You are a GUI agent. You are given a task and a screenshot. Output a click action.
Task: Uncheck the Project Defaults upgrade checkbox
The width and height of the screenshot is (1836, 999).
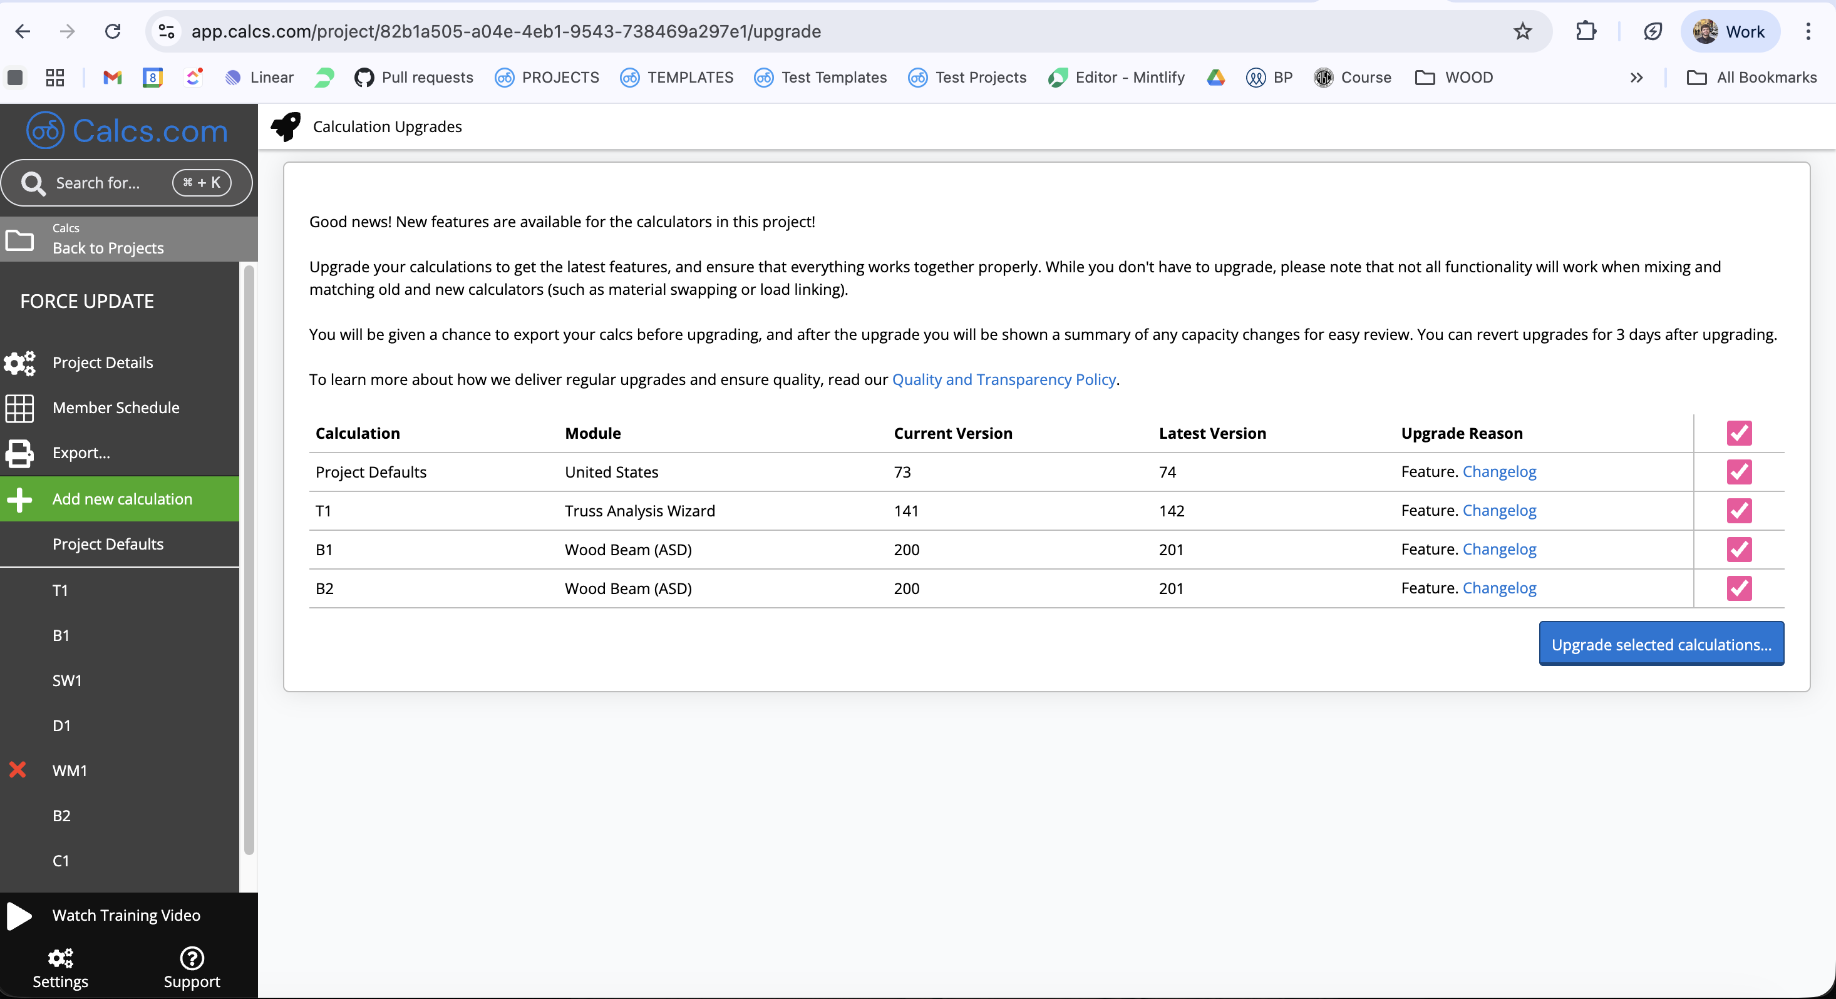[x=1738, y=472]
